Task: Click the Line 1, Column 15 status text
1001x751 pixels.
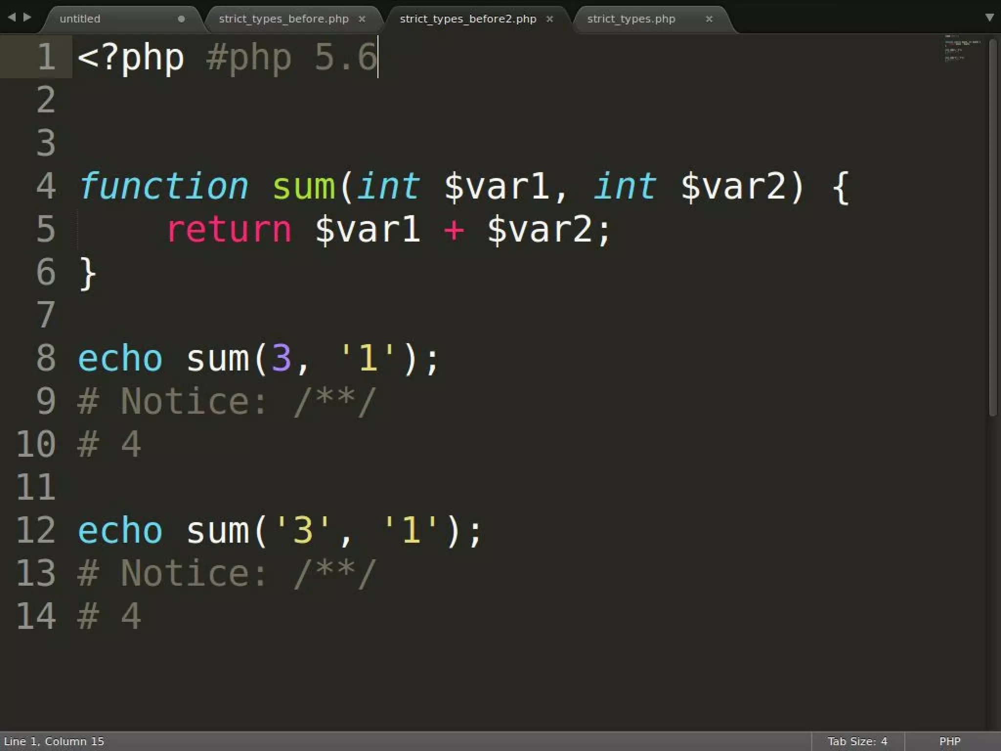Action: [54, 741]
